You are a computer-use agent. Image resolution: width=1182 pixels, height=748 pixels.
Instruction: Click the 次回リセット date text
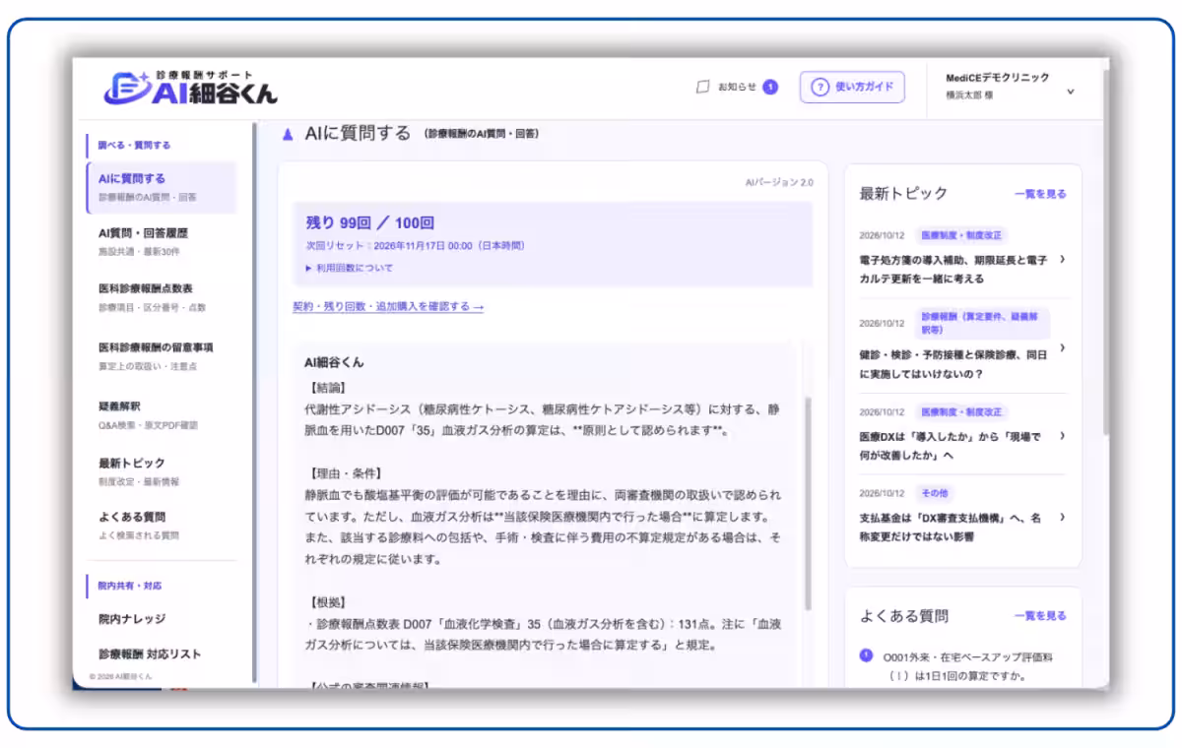click(415, 246)
